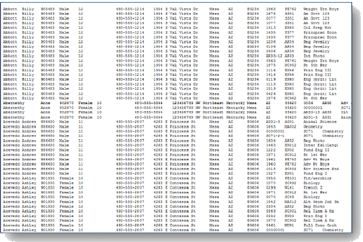Select course code PE531
This screenshot has width=363, height=242.
click(x=290, y=178)
